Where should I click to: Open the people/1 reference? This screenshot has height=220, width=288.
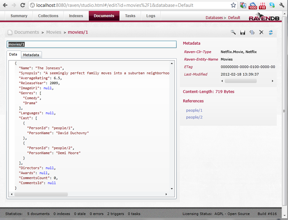pyautogui.click(x=194, y=110)
